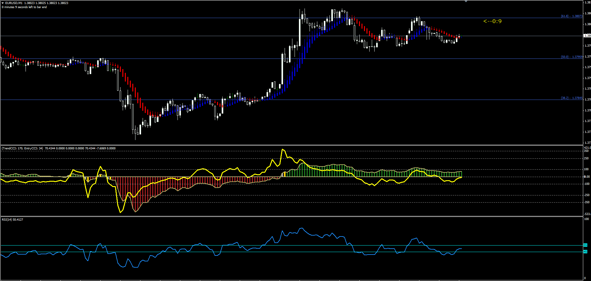Click the chart shift triangle marker on top edge

(x=466, y=2)
